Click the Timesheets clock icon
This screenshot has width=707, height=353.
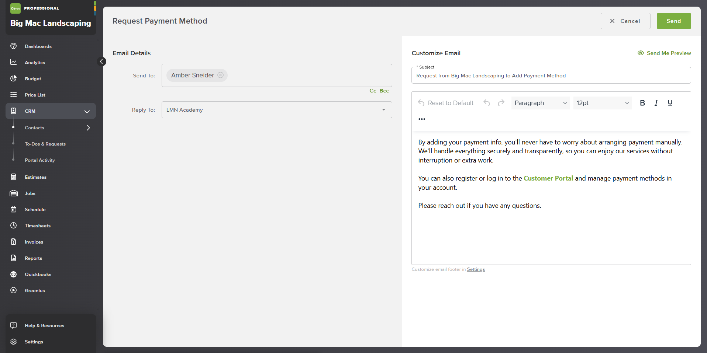[14, 226]
